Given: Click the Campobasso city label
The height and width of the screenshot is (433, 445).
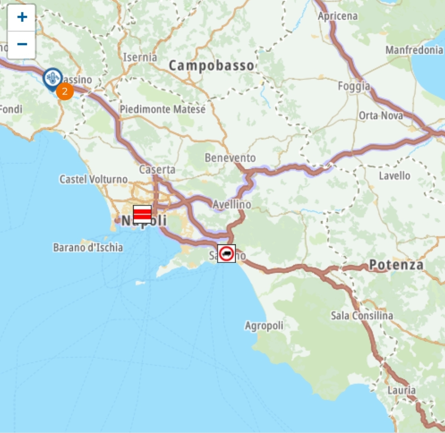Looking at the screenshot, I should point(212,66).
